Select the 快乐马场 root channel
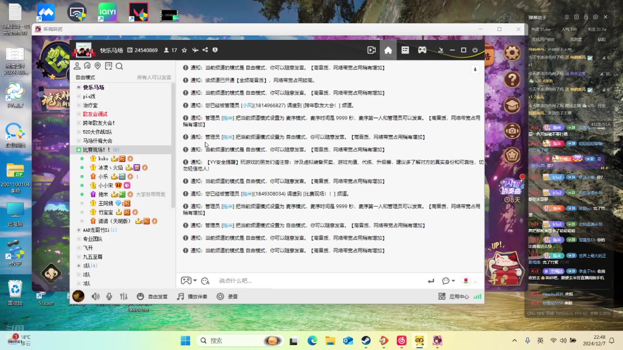 pos(93,87)
